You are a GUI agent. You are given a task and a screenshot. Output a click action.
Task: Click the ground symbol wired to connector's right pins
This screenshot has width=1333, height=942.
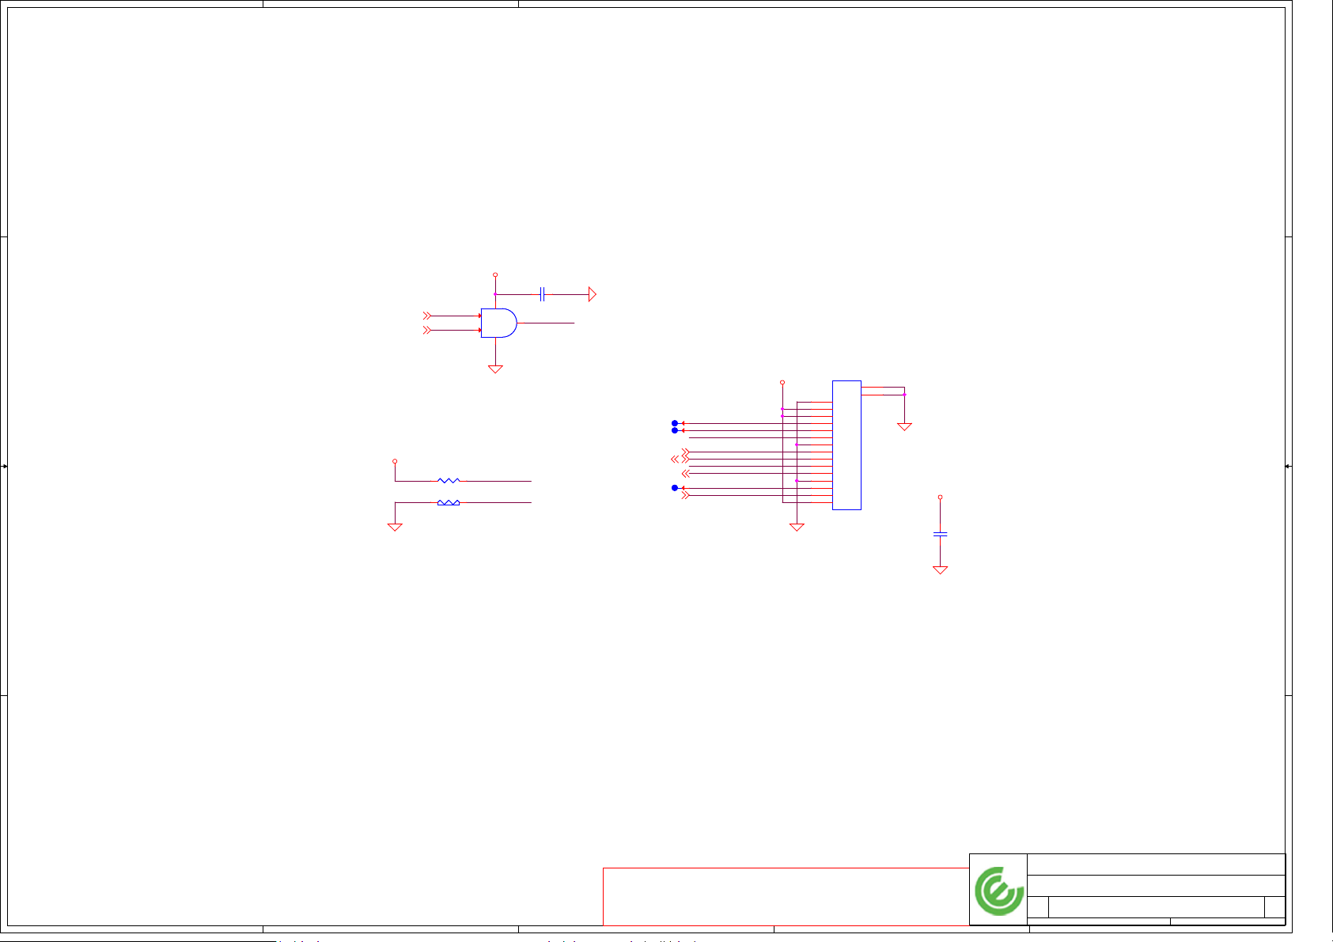[x=904, y=426]
